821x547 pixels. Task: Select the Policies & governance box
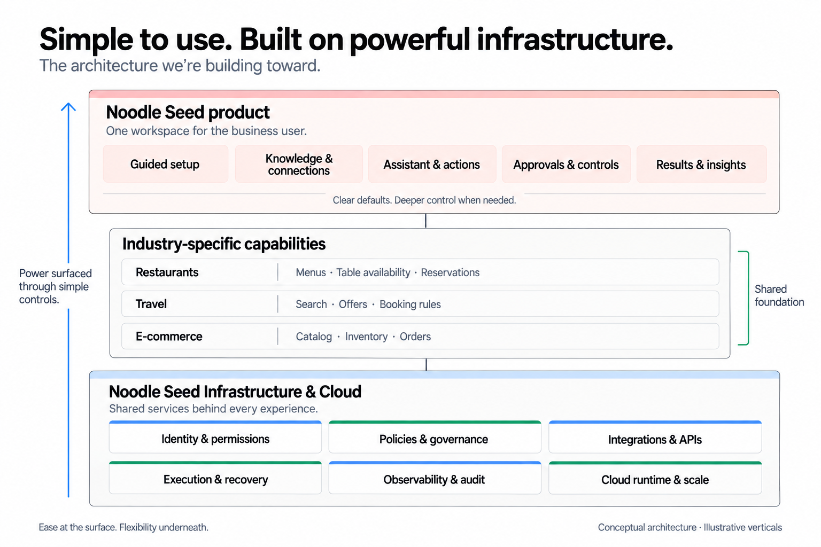click(x=435, y=437)
